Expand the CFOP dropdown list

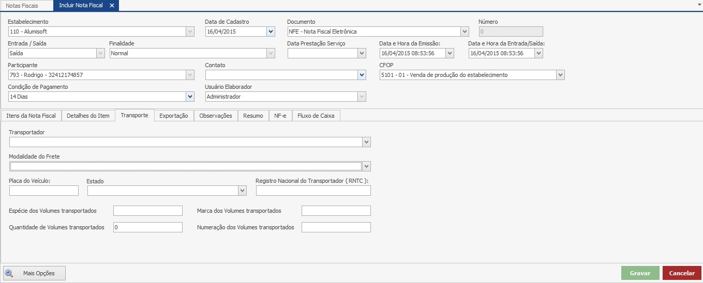[560, 75]
